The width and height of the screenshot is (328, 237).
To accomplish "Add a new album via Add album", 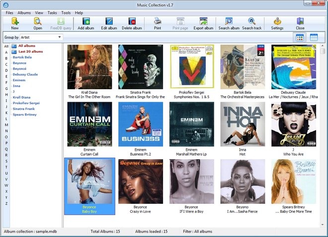I will pos(86,23).
